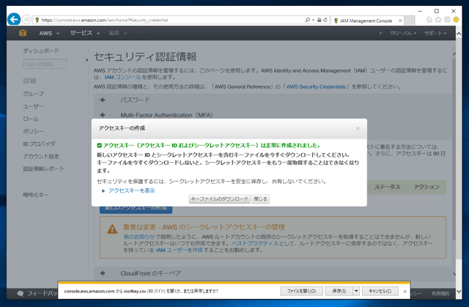Open the サービス menu
Screen dimensions: 469x307
[x=85, y=33]
